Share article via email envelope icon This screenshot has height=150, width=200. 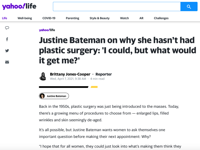pyautogui.click(x=7, y=62)
